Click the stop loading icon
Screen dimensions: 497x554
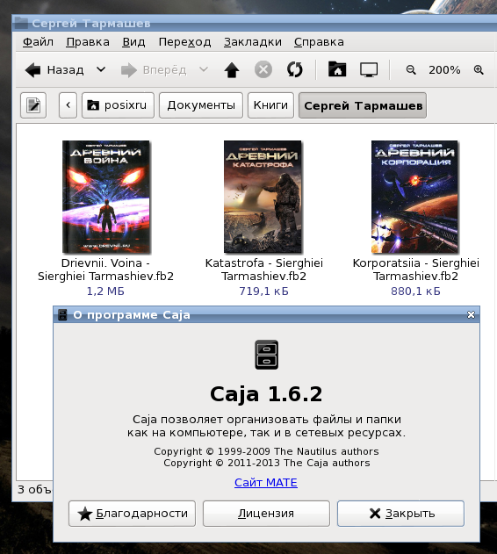263,69
